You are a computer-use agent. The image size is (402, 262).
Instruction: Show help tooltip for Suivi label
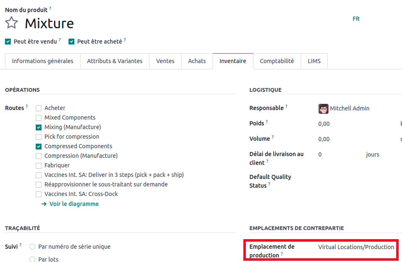[x=20, y=245]
